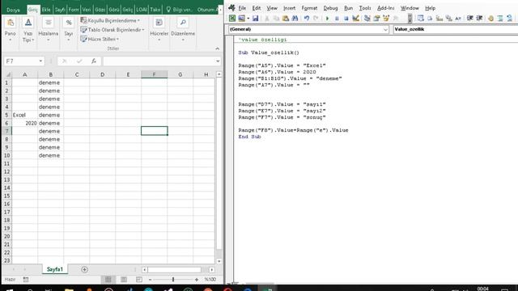The height and width of the screenshot is (291, 518).
Task: Click the %100 zoom level
Action: pyautogui.click(x=210, y=280)
